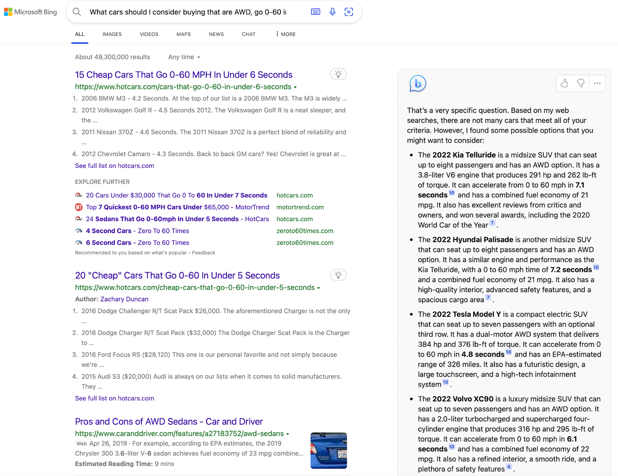
Task: Open 4 Second Cars Zero To 60 link
Action: click(x=138, y=231)
